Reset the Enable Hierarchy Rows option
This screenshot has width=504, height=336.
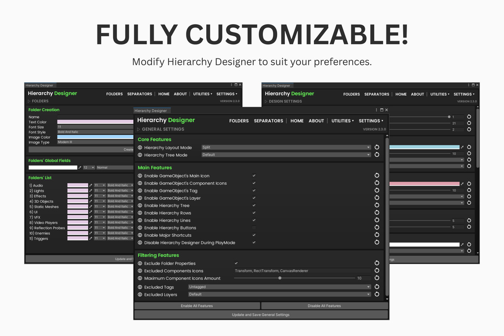coord(377,213)
